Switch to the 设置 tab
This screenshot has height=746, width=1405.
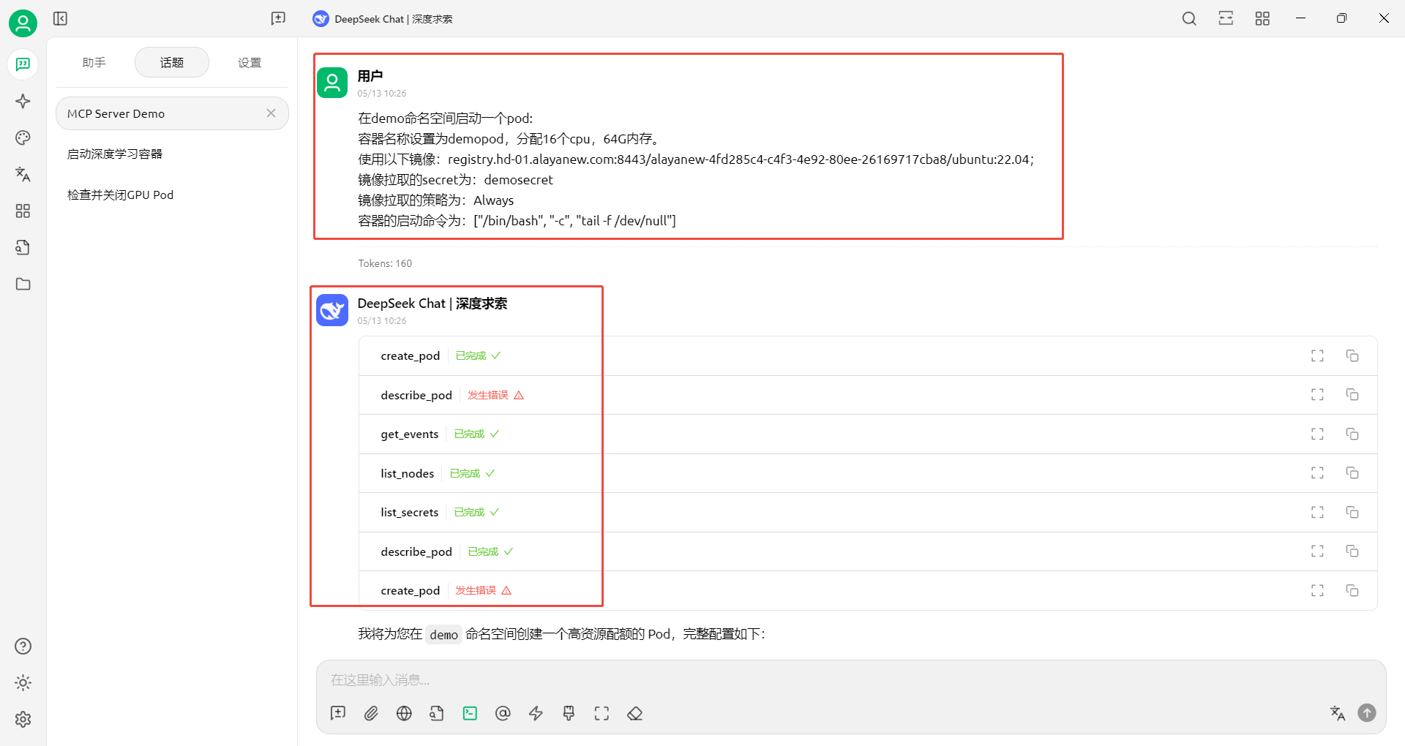point(250,63)
